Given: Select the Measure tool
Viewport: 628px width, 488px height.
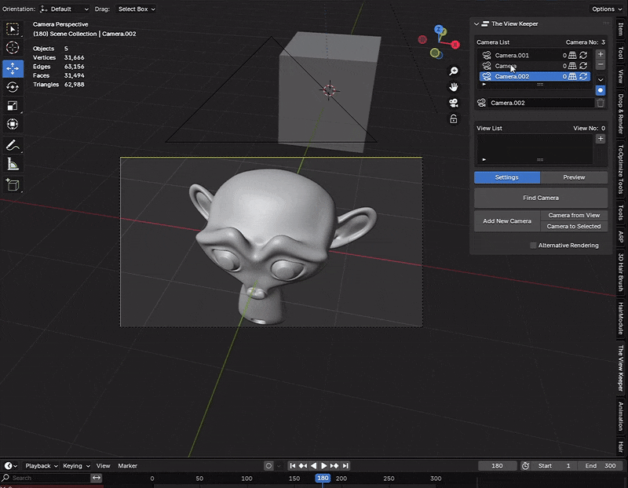Looking at the screenshot, I should point(13,164).
